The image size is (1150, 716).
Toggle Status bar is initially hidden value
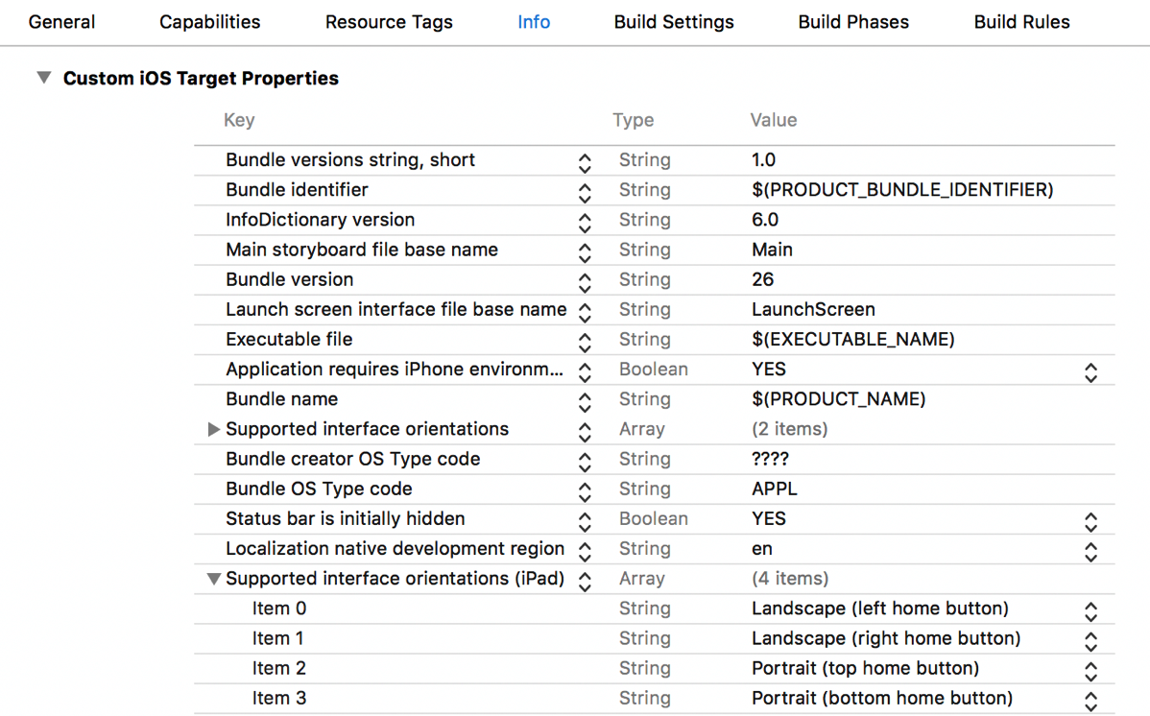[x=1090, y=521]
